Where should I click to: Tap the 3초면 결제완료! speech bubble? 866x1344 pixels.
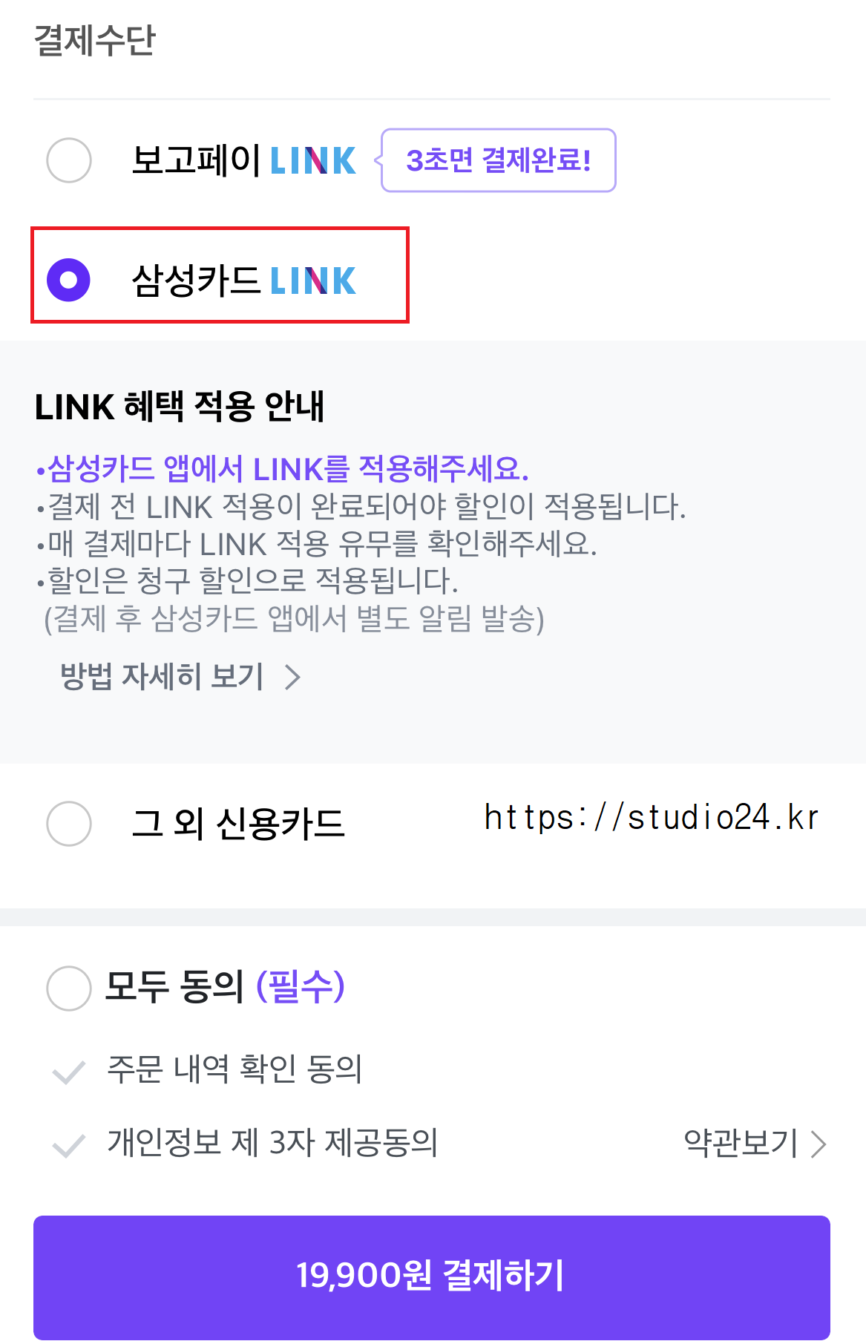498,160
